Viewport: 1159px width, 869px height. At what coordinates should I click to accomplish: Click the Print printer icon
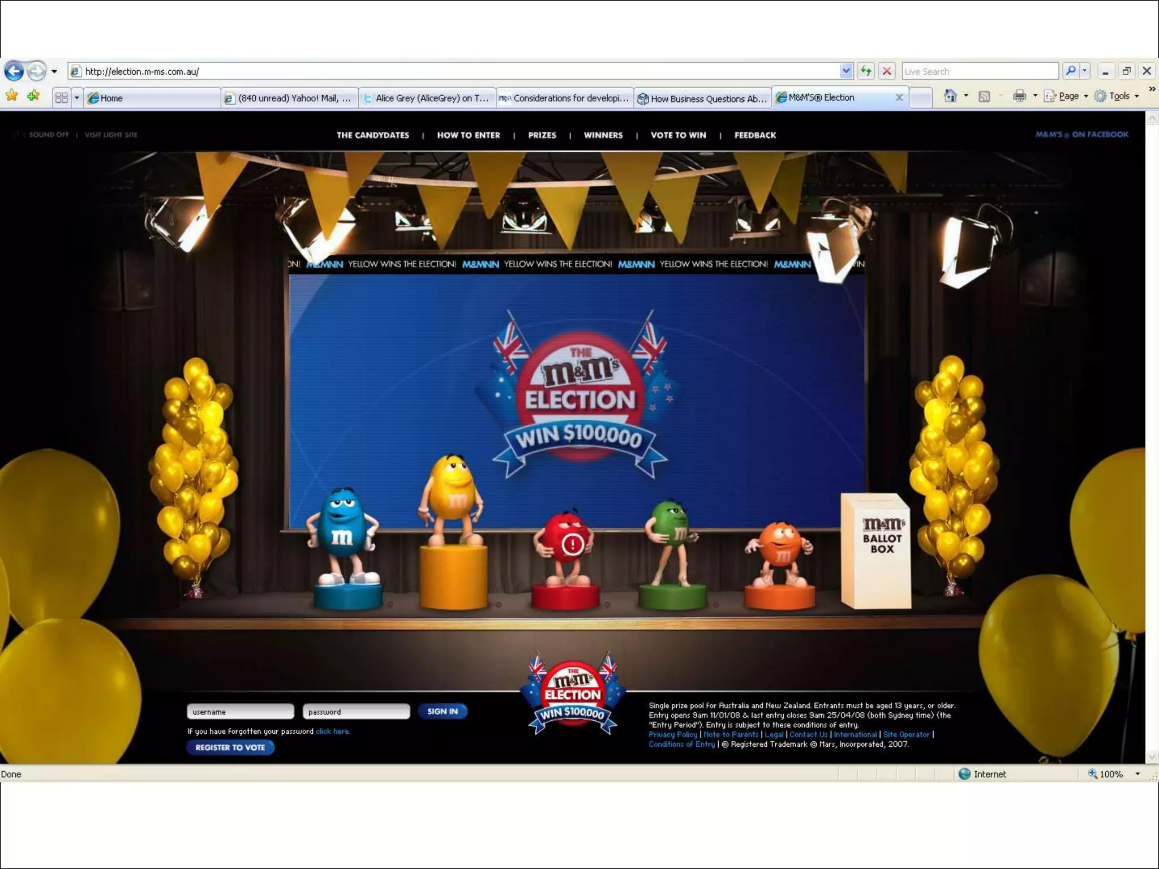1019,96
